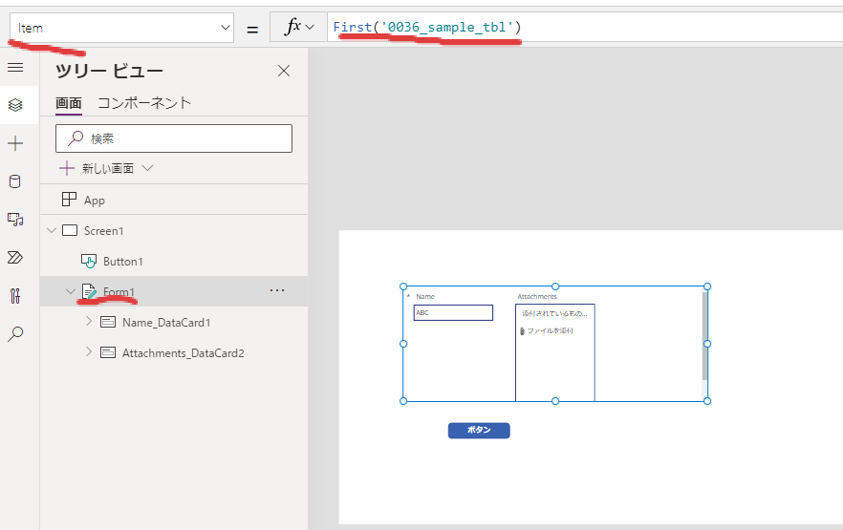Click the 検索 search field in tree view

173,138
